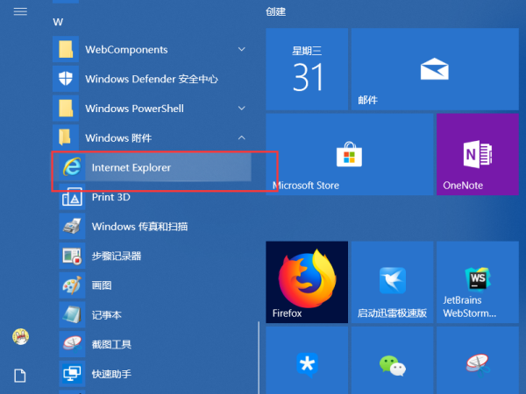Open the Snipping Tool tile with scissors
Image resolution: width=526 pixels, height=394 pixels.
tap(478, 361)
